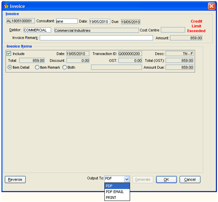The width and height of the screenshot is (218, 202).
Task: Click the Invoice Remark label
Action: click(25, 38)
